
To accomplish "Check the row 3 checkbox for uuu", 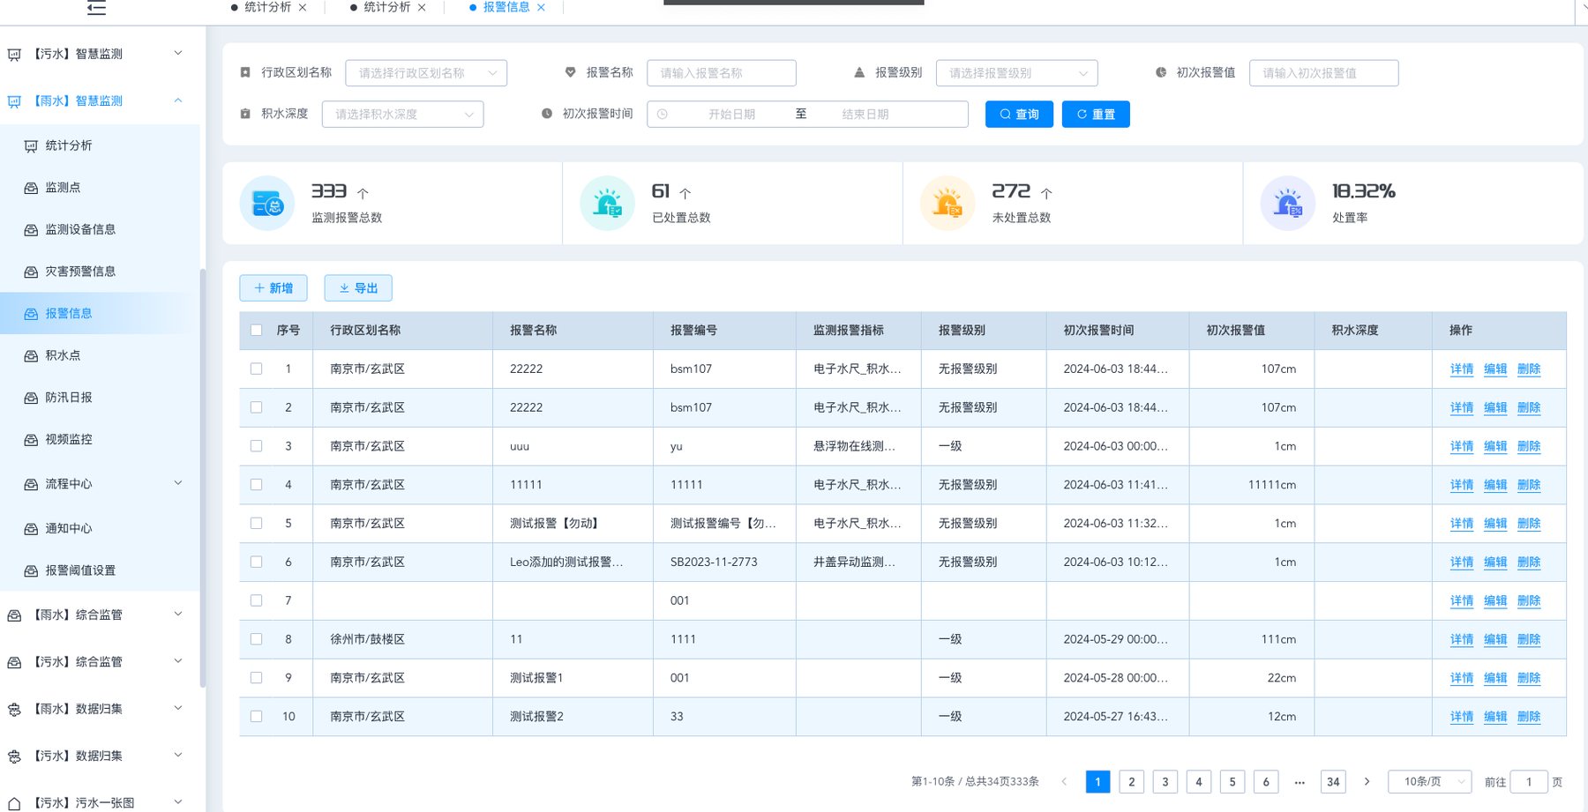I will [256, 446].
